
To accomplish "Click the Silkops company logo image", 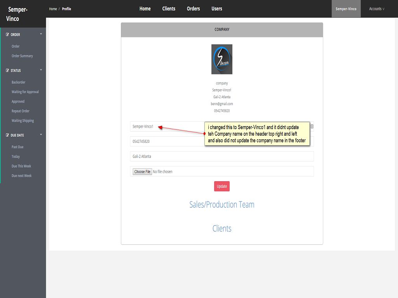I will tap(222, 59).
